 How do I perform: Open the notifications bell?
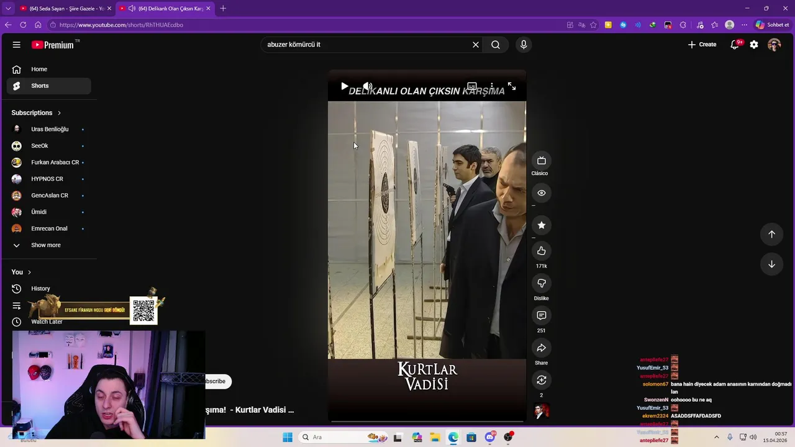pyautogui.click(x=735, y=45)
